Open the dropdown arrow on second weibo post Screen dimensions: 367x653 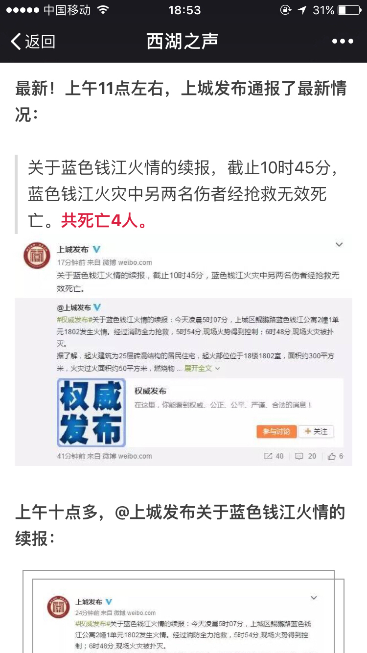coord(314,598)
